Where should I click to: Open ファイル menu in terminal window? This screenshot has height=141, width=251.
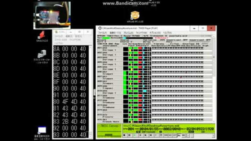click(59, 37)
